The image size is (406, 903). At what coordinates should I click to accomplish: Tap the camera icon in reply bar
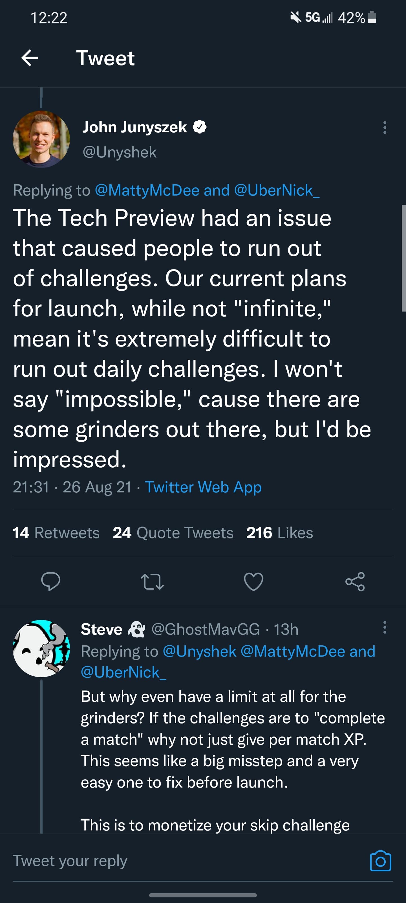[x=380, y=861]
